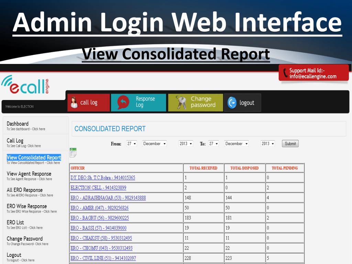352x264 pixels.
Task: Click the Response Log tab label
Action: tap(145, 102)
